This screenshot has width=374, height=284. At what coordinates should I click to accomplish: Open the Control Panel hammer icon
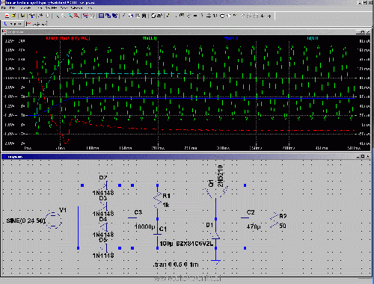click(31, 16)
